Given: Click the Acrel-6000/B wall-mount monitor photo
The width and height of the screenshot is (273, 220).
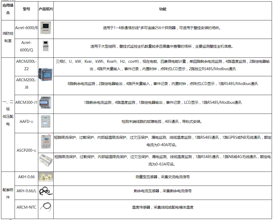Looking at the screenshot, I should click(x=46, y=28).
